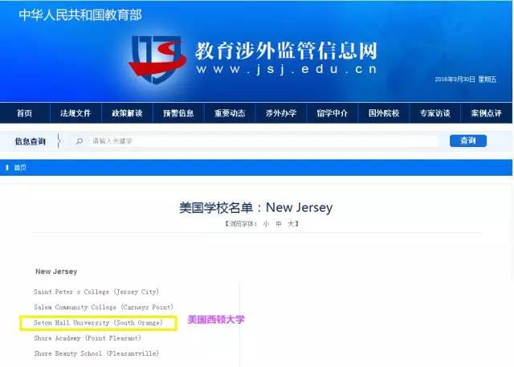Open the 涉外办学 navigation item

pos(281,113)
